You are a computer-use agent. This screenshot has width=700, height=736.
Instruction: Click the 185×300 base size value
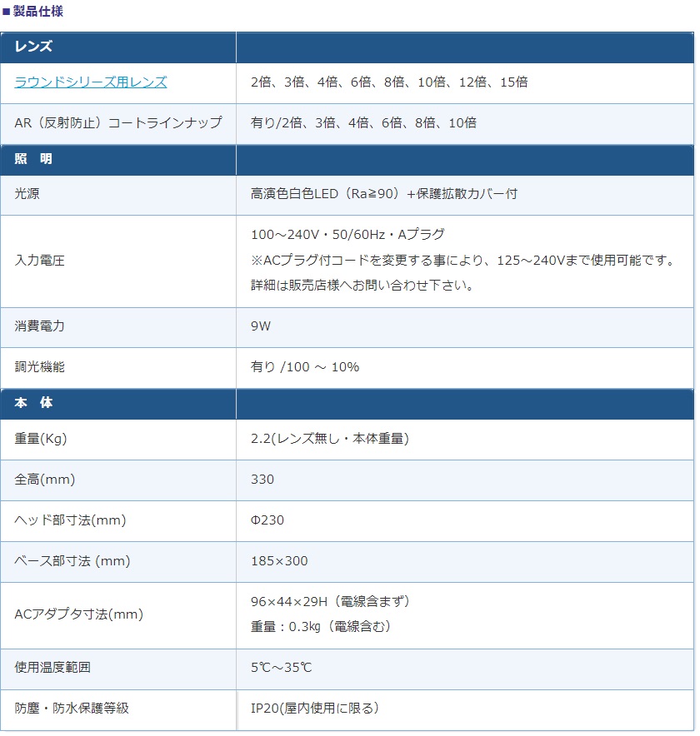point(279,561)
